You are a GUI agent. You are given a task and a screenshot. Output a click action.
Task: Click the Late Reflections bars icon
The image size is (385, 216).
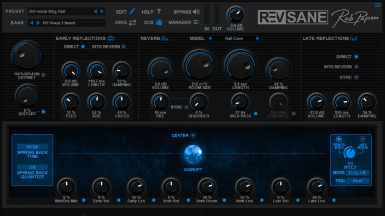(354, 38)
